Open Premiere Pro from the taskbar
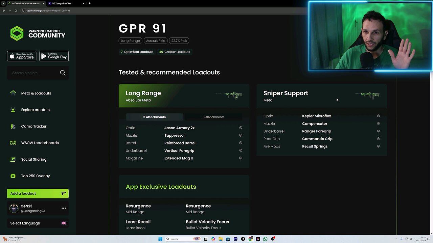433x243 pixels. point(235,239)
